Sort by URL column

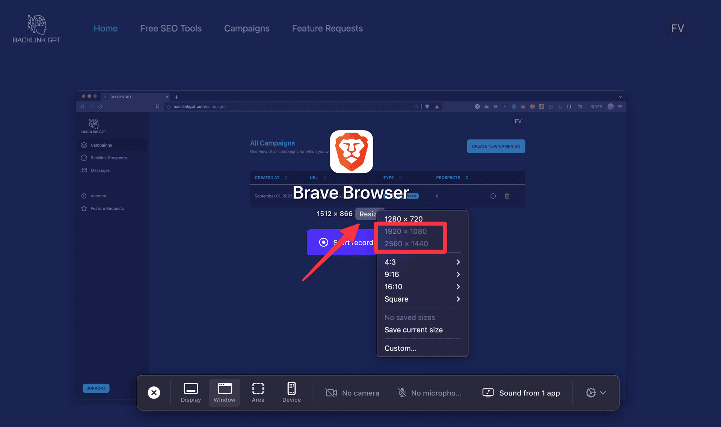318,177
